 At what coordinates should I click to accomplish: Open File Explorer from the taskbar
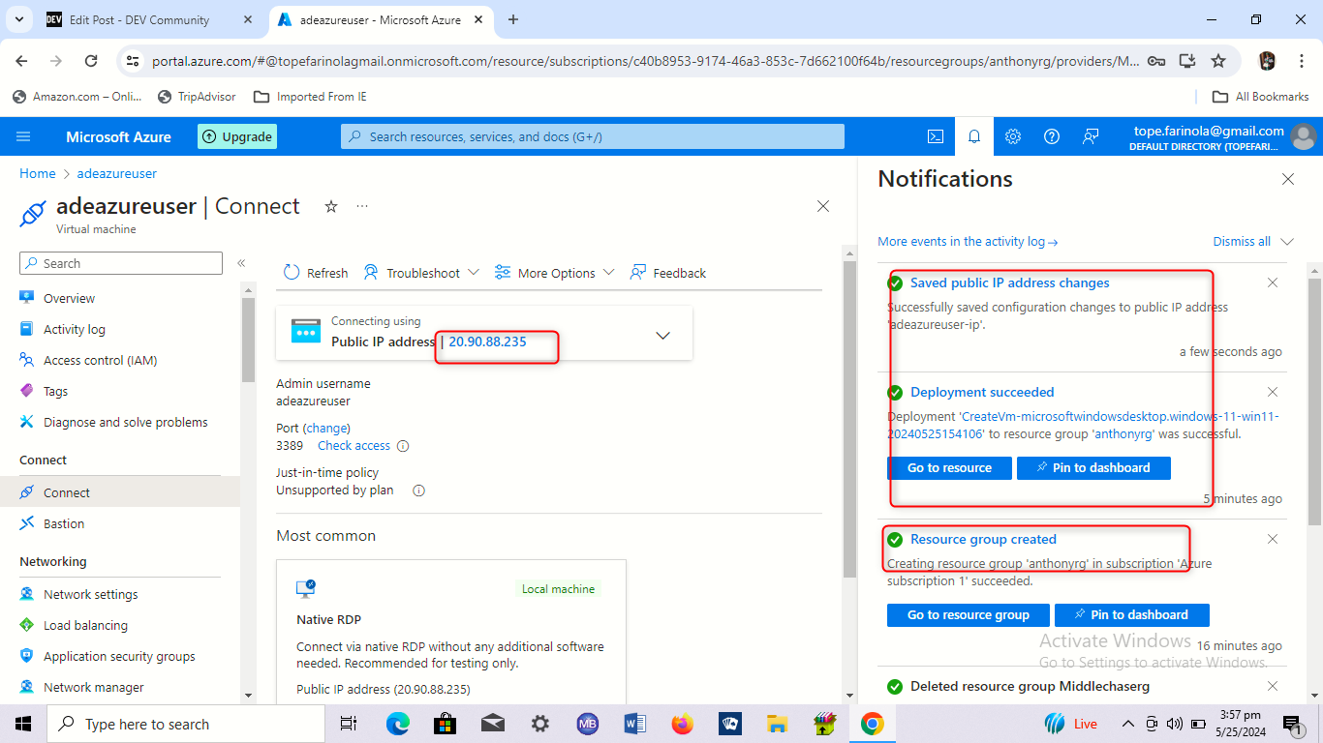(x=778, y=724)
